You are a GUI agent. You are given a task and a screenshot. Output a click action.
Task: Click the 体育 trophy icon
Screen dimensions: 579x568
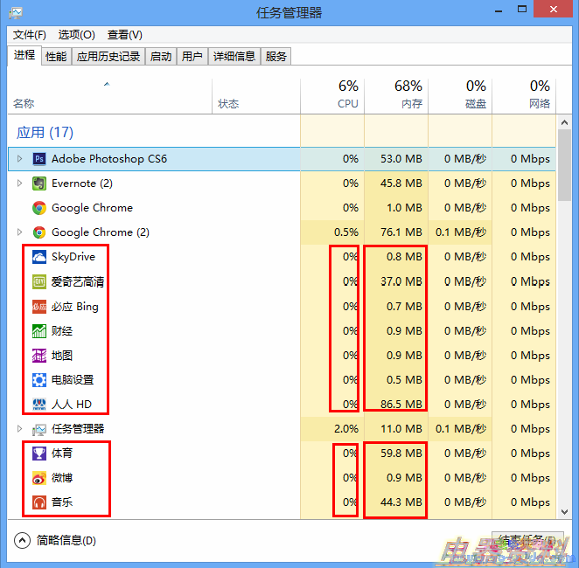pyautogui.click(x=38, y=454)
